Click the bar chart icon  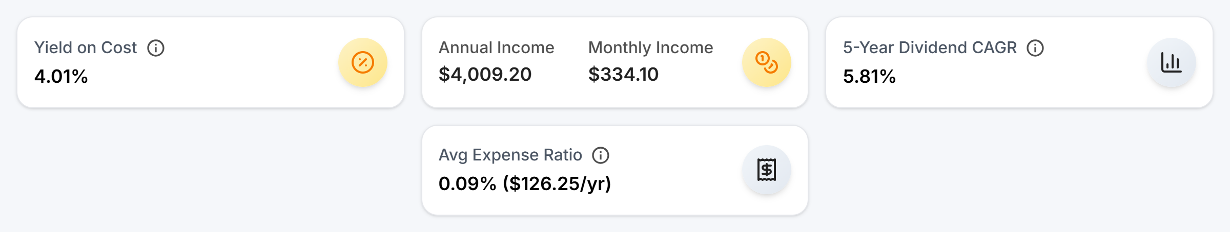1171,62
